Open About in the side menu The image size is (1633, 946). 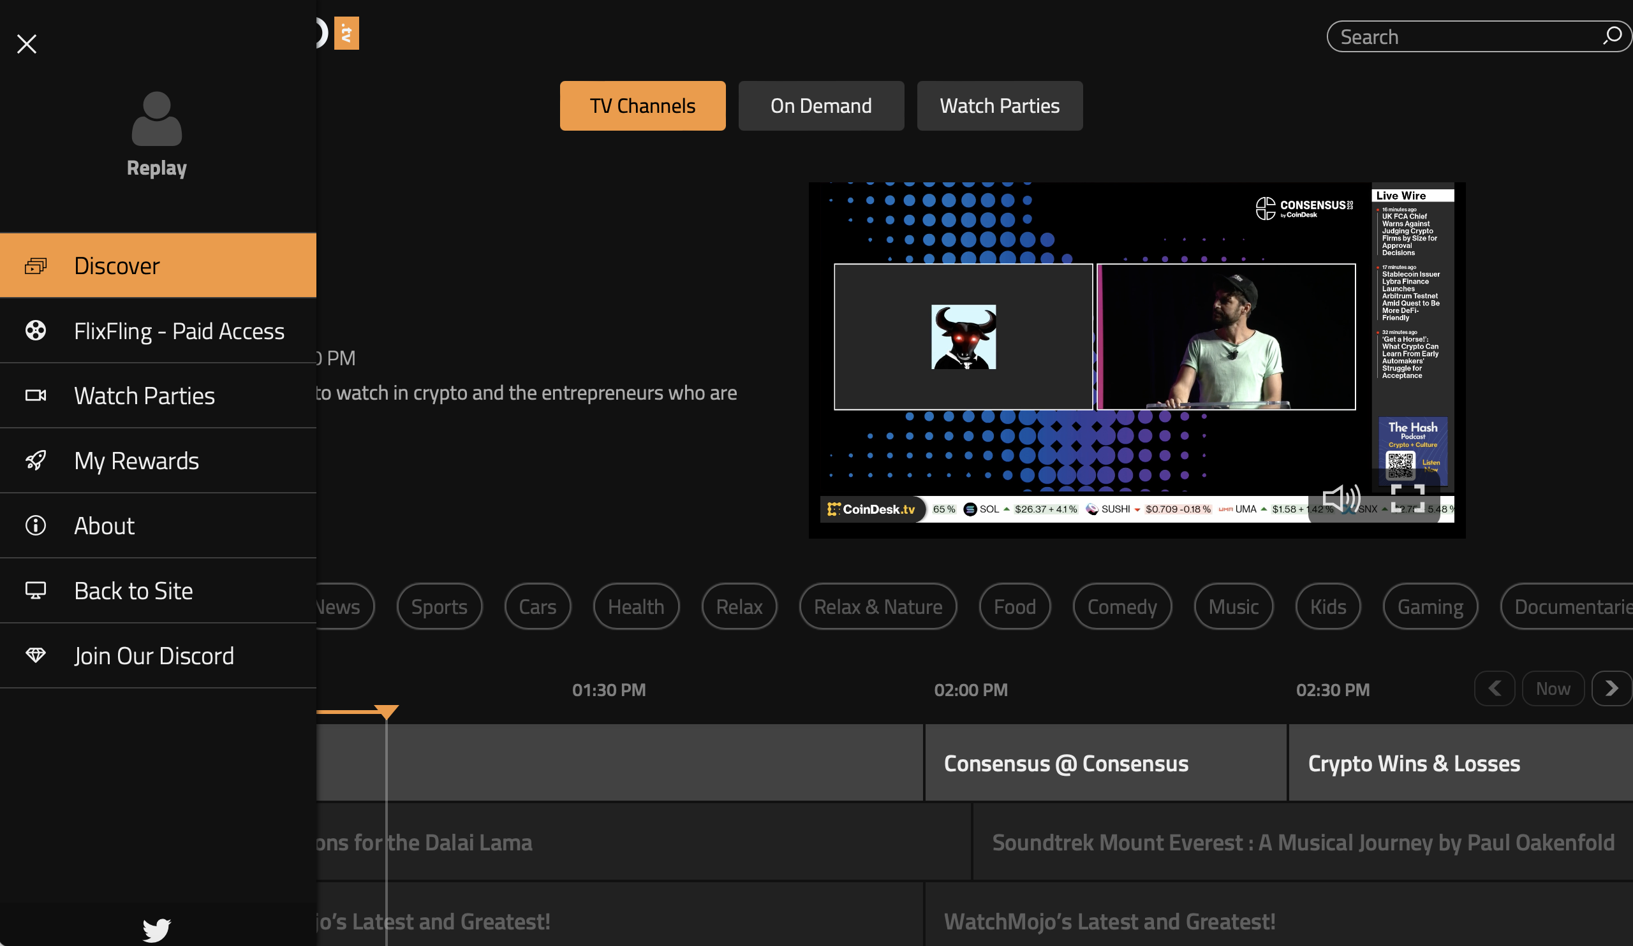pos(104,525)
